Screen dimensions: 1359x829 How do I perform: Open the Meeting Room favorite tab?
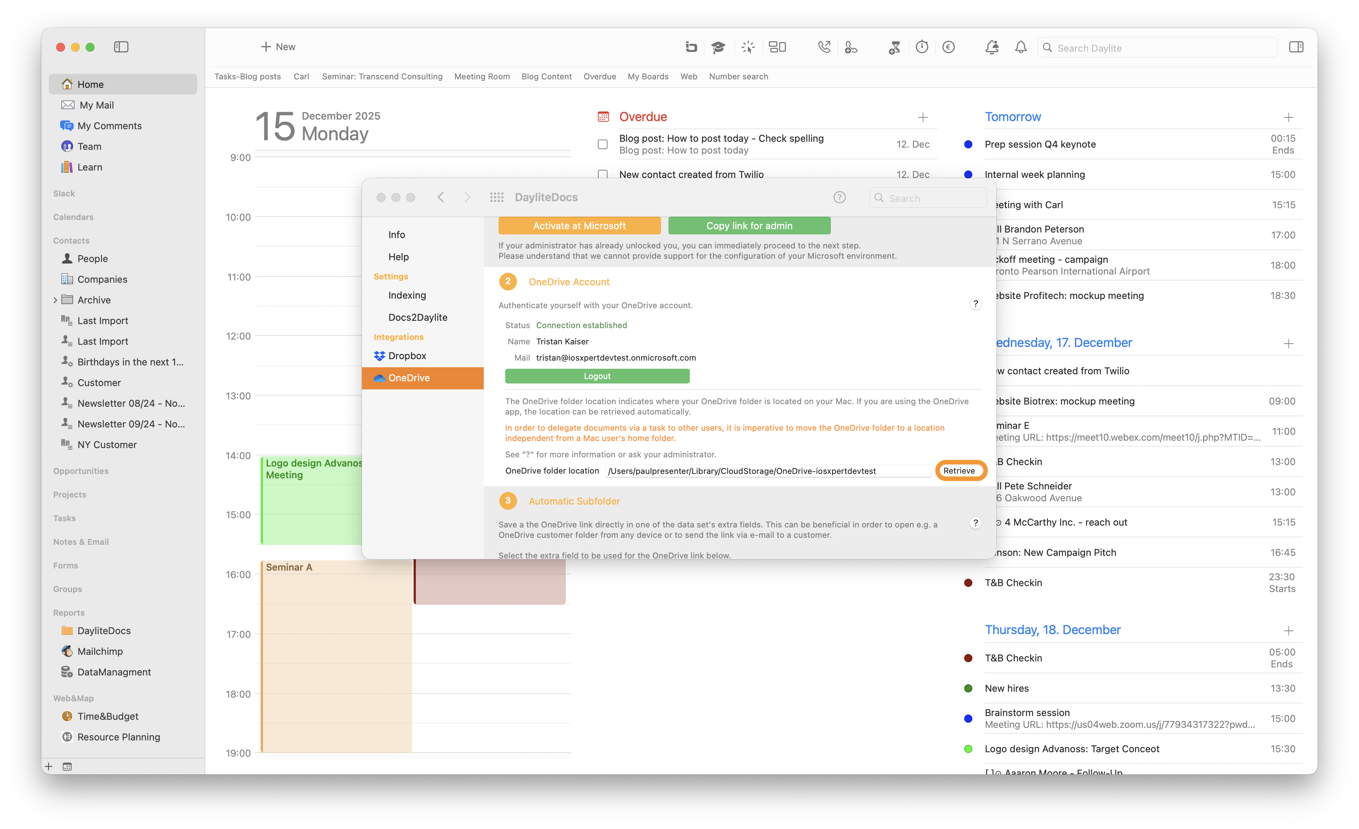(482, 77)
